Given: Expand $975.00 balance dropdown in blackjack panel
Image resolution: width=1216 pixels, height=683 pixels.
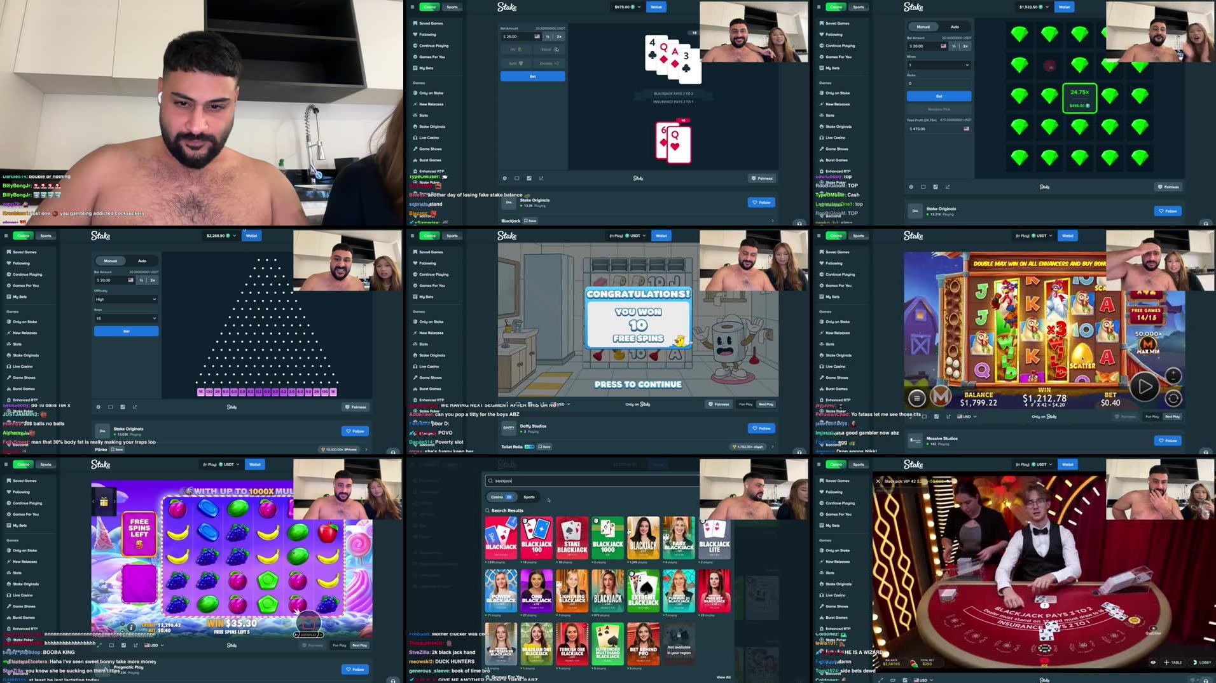Looking at the screenshot, I should click(627, 7).
